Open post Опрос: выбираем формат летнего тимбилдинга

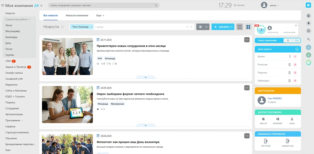pos(130,94)
